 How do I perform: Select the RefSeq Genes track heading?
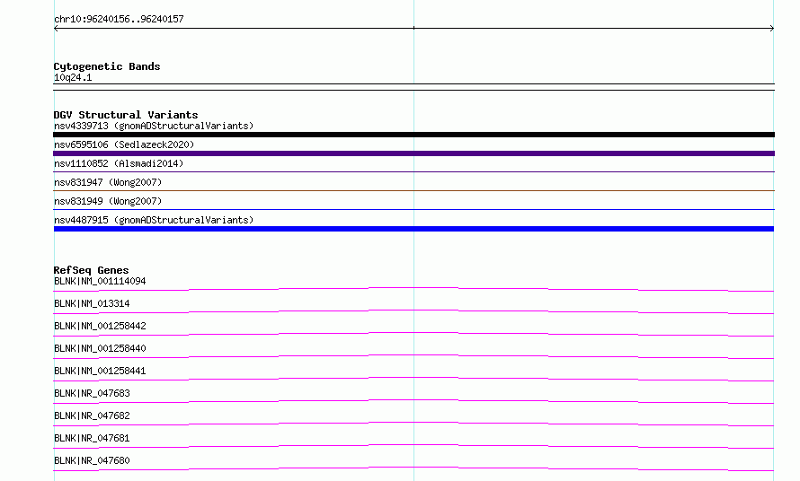point(91,270)
